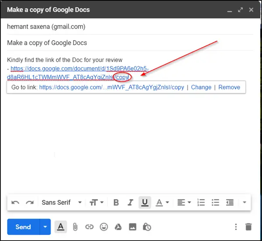Image resolution: width=262 pixels, height=241 pixels.
Task: Insert a photo
Action: click(x=132, y=227)
